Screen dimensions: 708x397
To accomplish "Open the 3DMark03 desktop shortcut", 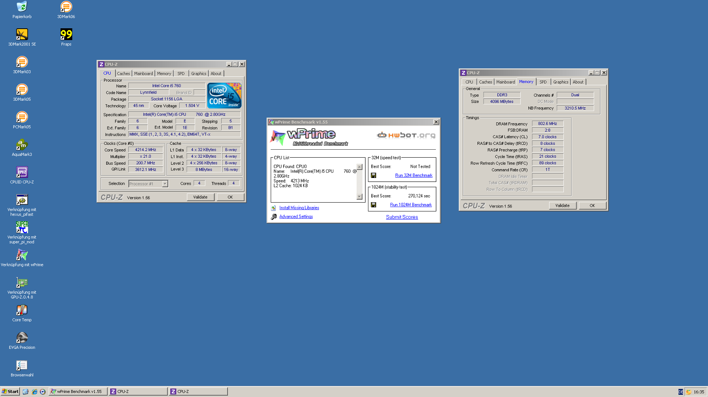I will coord(22,62).
